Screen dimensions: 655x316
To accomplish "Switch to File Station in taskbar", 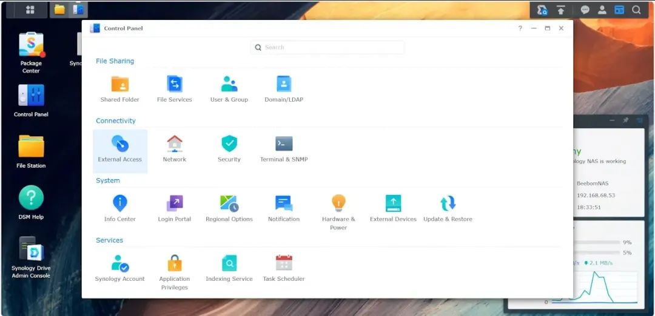I will tap(59, 10).
